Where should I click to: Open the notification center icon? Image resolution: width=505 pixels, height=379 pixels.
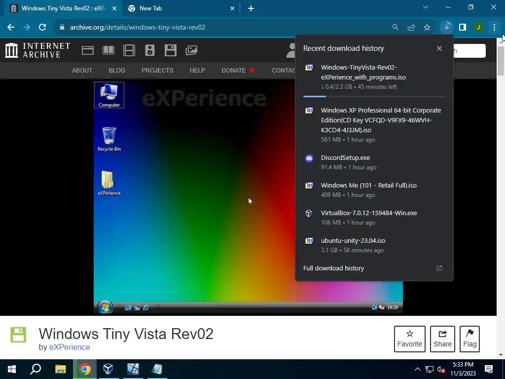coord(489,369)
